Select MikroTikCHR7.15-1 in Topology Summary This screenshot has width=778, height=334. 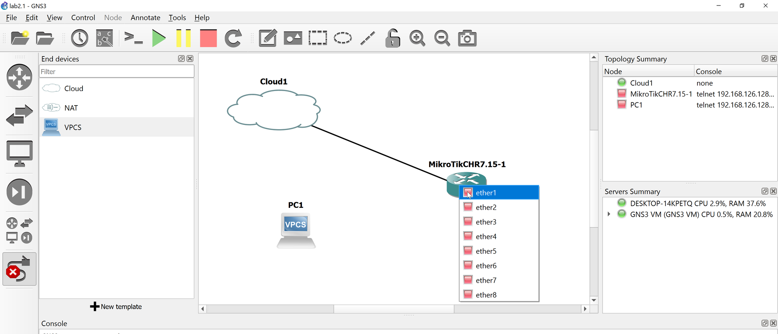pyautogui.click(x=689, y=94)
